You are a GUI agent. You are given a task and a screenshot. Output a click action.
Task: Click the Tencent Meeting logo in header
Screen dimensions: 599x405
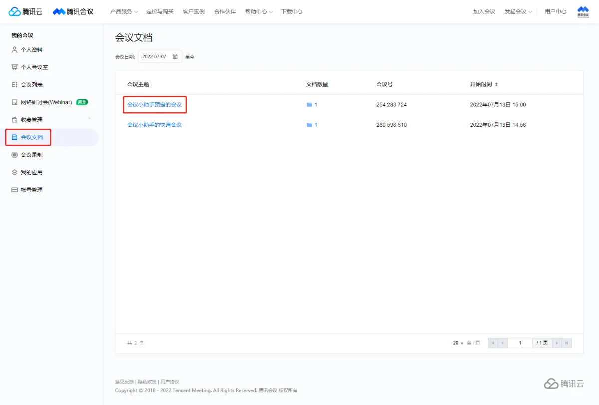coord(73,11)
